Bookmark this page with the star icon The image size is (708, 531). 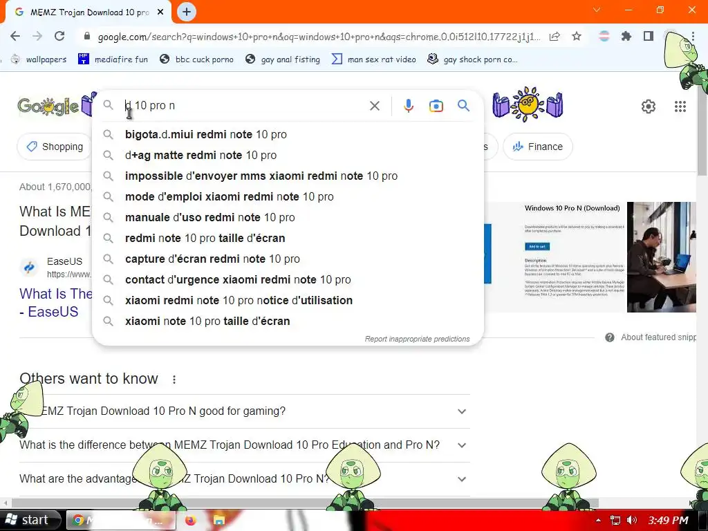[577, 36]
